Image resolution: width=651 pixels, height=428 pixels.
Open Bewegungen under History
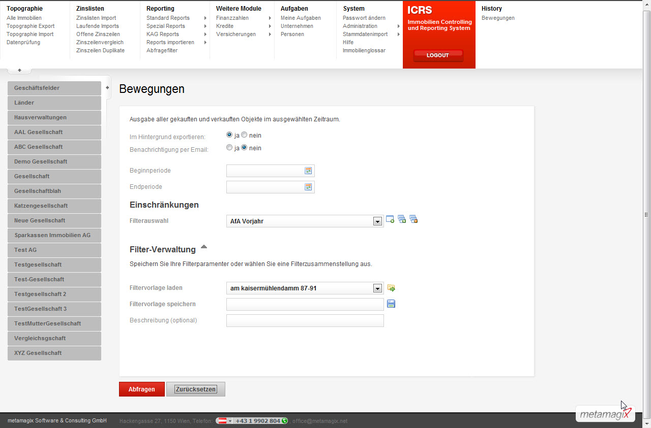pos(498,18)
